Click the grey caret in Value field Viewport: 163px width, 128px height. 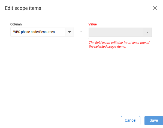147,32
